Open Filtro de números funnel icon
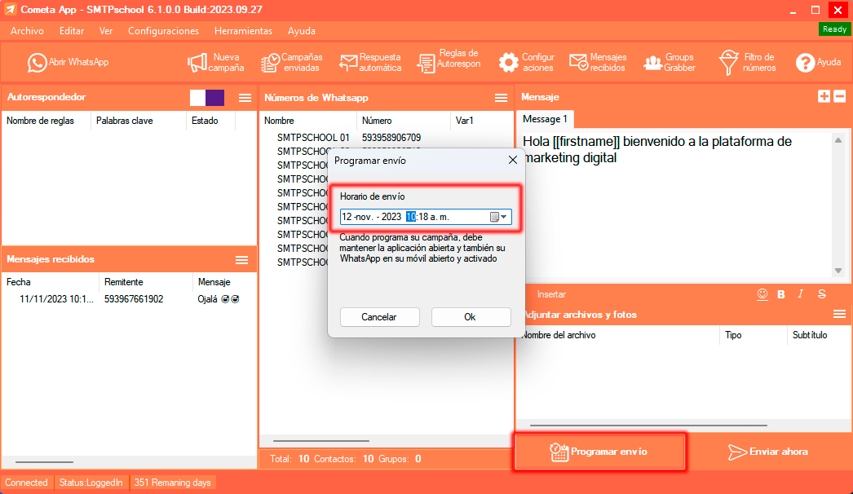853x494 pixels. [728, 63]
